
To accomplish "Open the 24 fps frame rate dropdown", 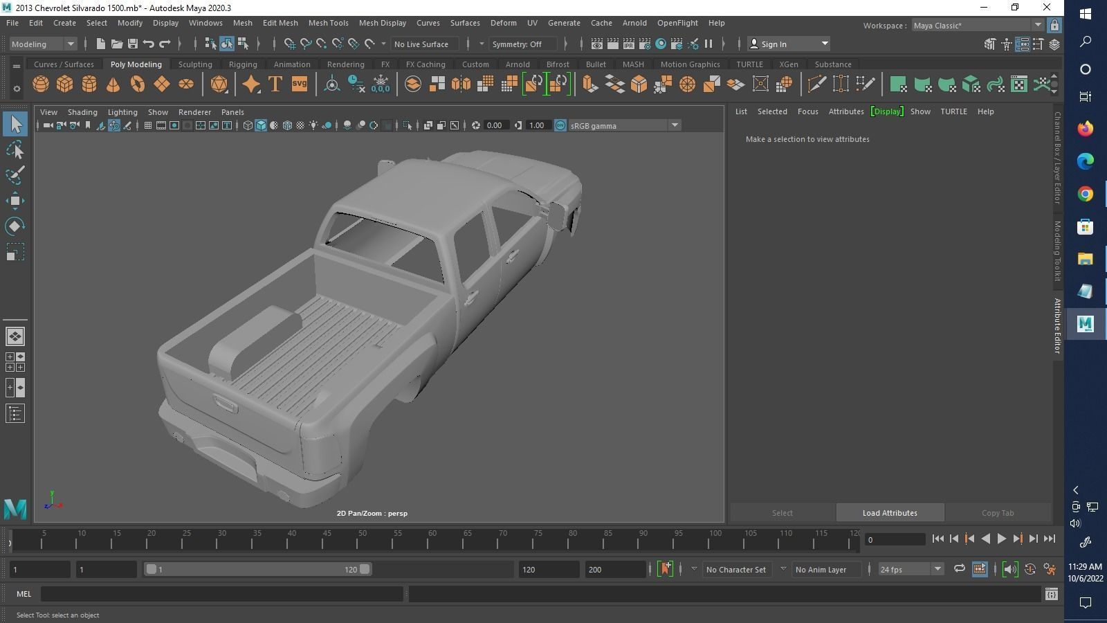I will (911, 569).
